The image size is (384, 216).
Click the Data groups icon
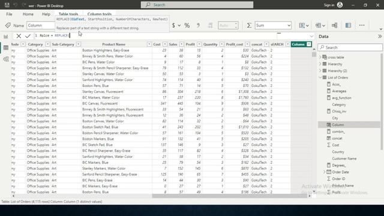[320, 25]
